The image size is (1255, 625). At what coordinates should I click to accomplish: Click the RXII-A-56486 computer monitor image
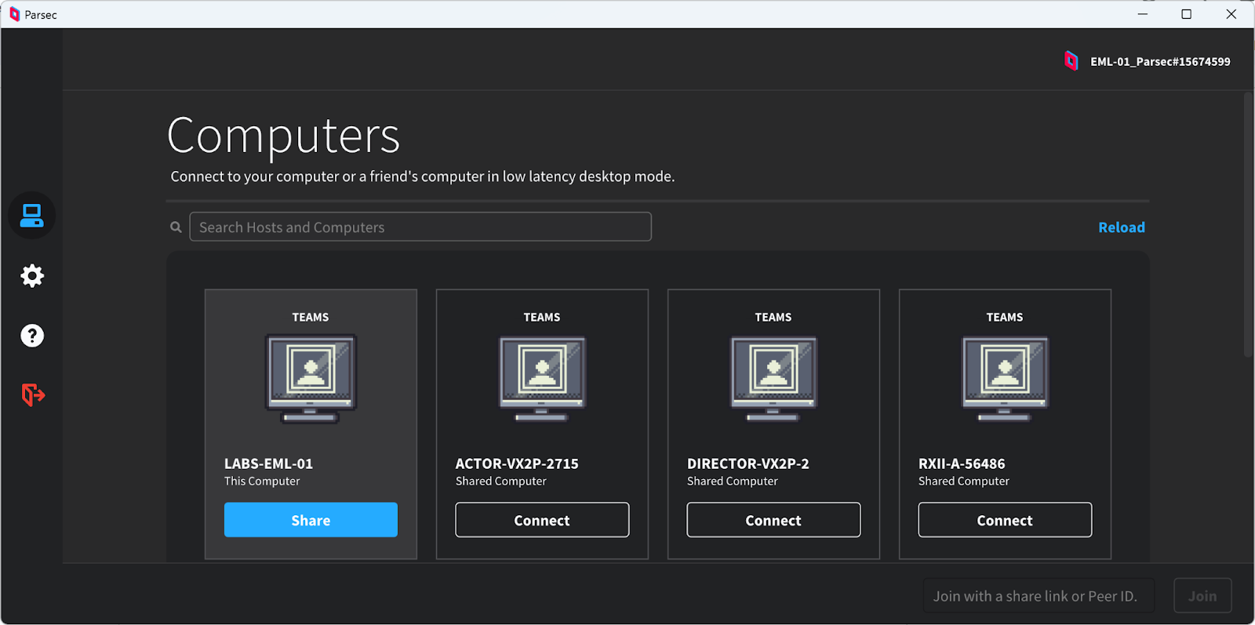tap(1005, 379)
